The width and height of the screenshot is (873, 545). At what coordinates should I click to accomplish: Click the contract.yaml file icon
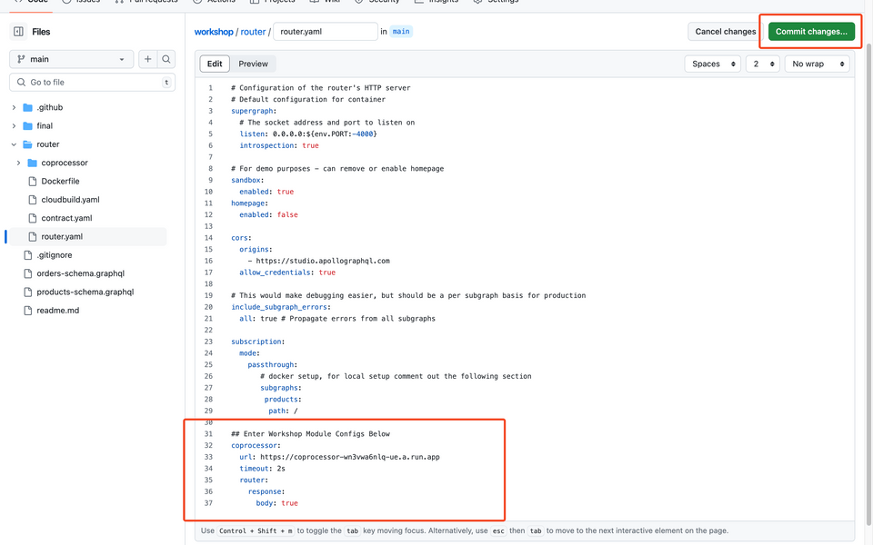point(33,218)
